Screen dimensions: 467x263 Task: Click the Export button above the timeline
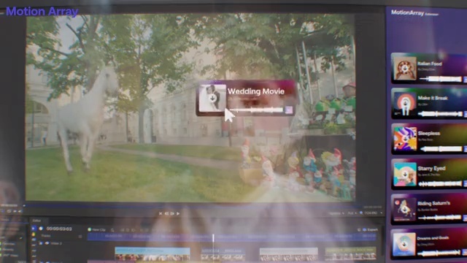(x=370, y=229)
